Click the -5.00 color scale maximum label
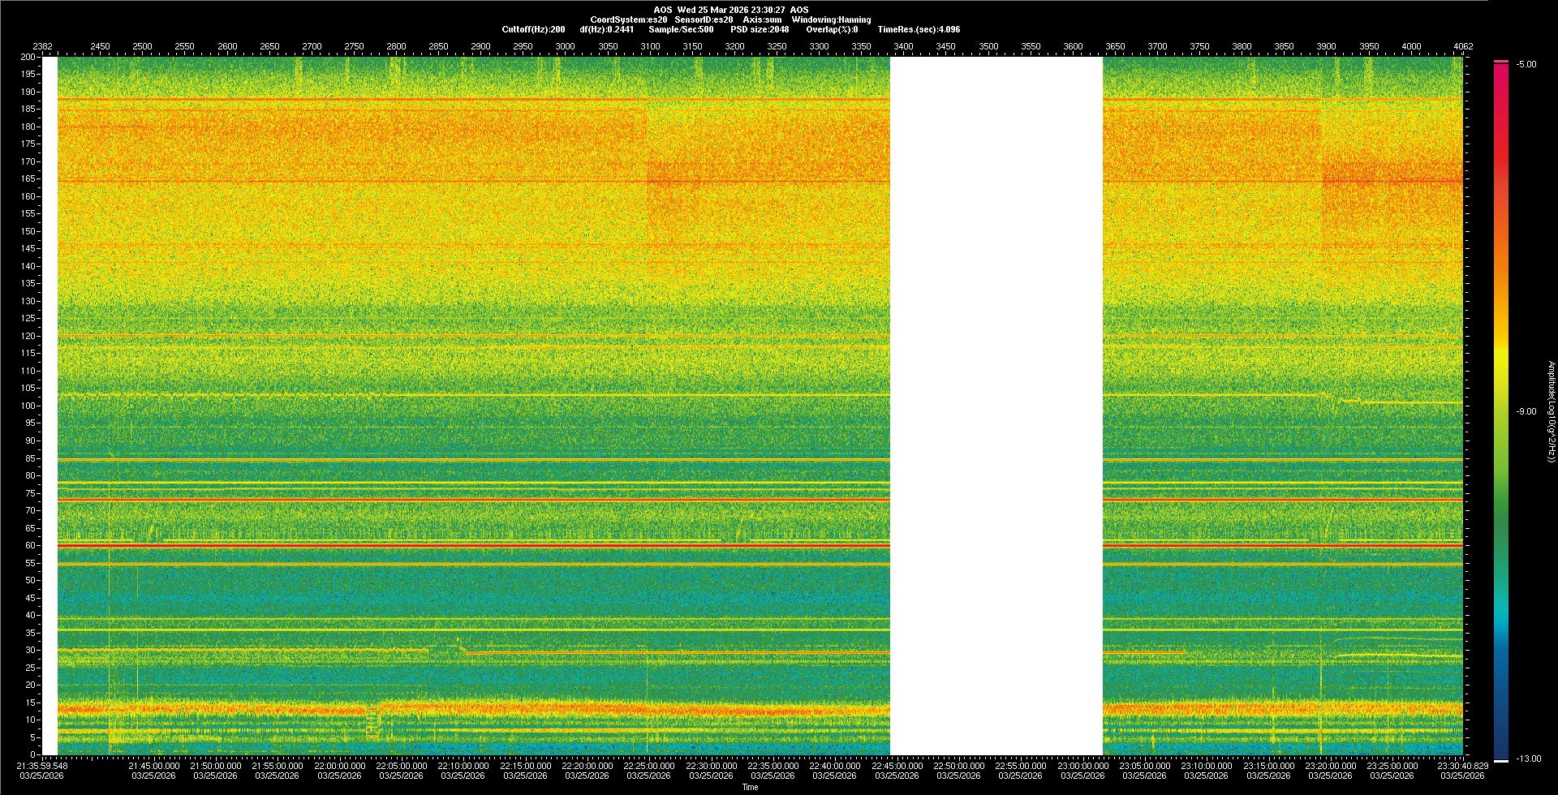The image size is (1558, 795). 1526,65
